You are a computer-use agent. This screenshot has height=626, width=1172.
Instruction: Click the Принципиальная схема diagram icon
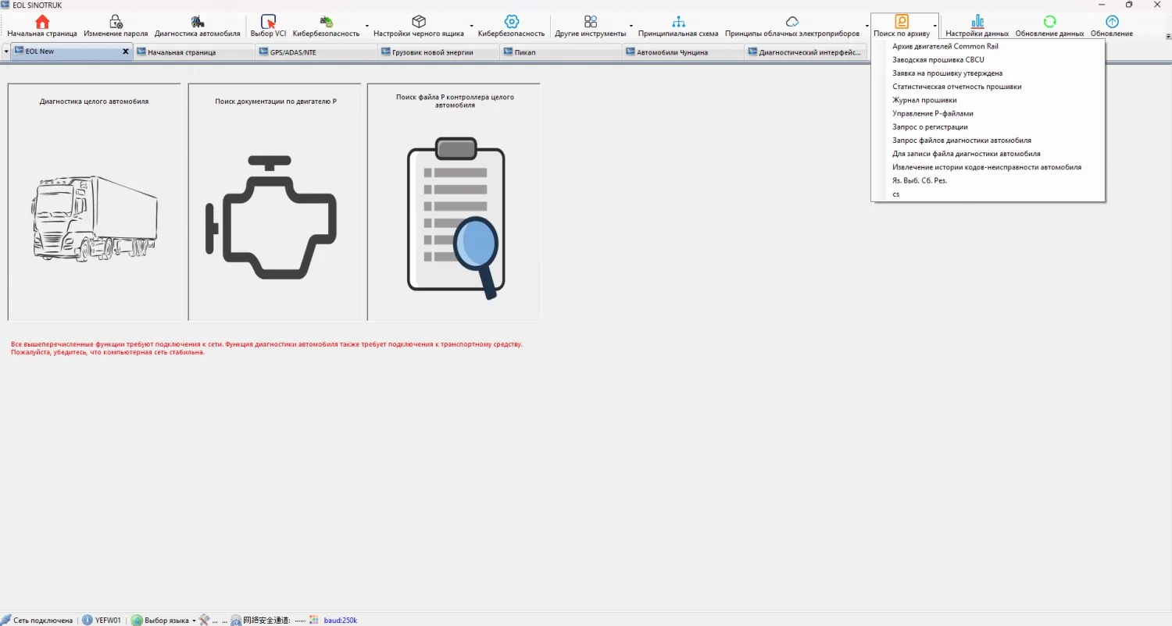pyautogui.click(x=678, y=21)
